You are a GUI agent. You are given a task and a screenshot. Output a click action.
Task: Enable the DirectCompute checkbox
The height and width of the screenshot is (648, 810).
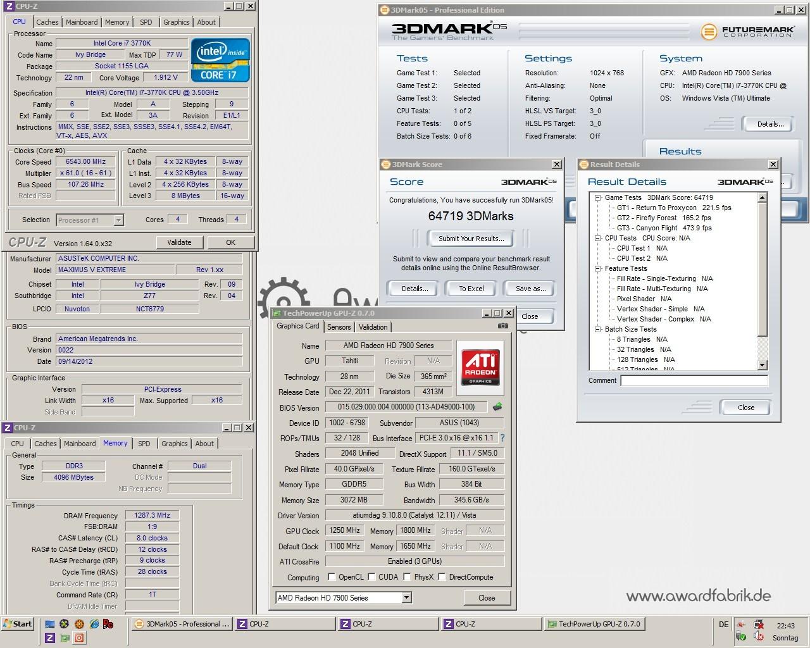tap(442, 576)
